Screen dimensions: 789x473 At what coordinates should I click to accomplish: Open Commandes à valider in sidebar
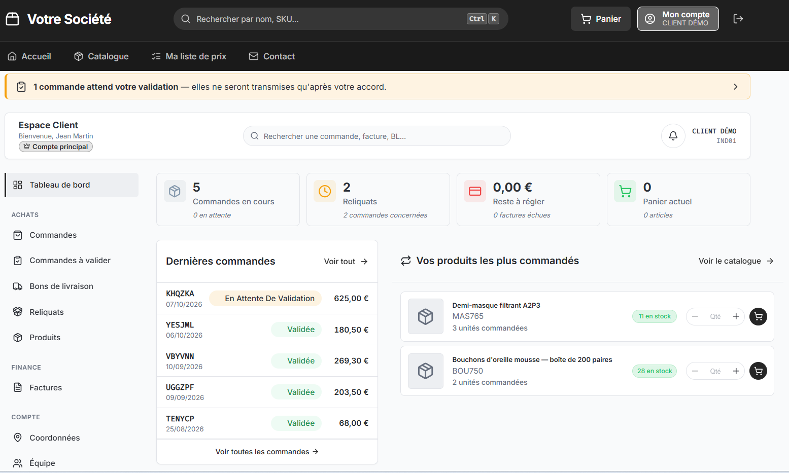[x=72, y=261]
